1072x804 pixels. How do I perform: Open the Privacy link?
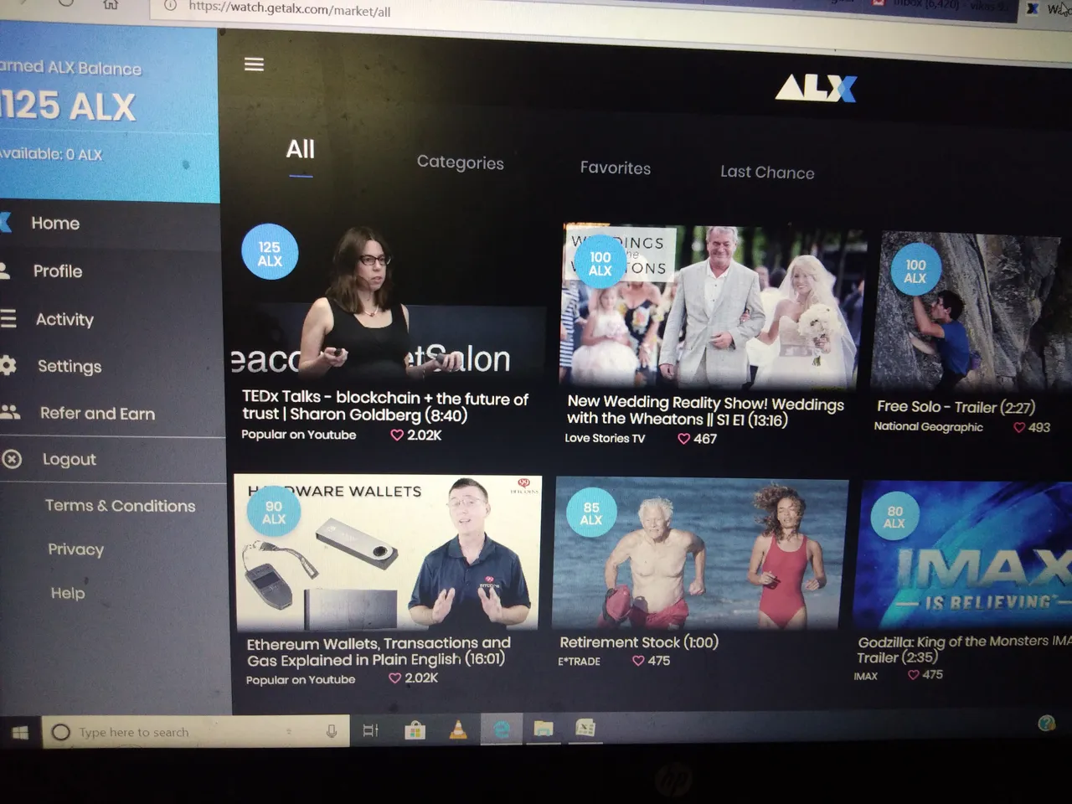(x=76, y=549)
